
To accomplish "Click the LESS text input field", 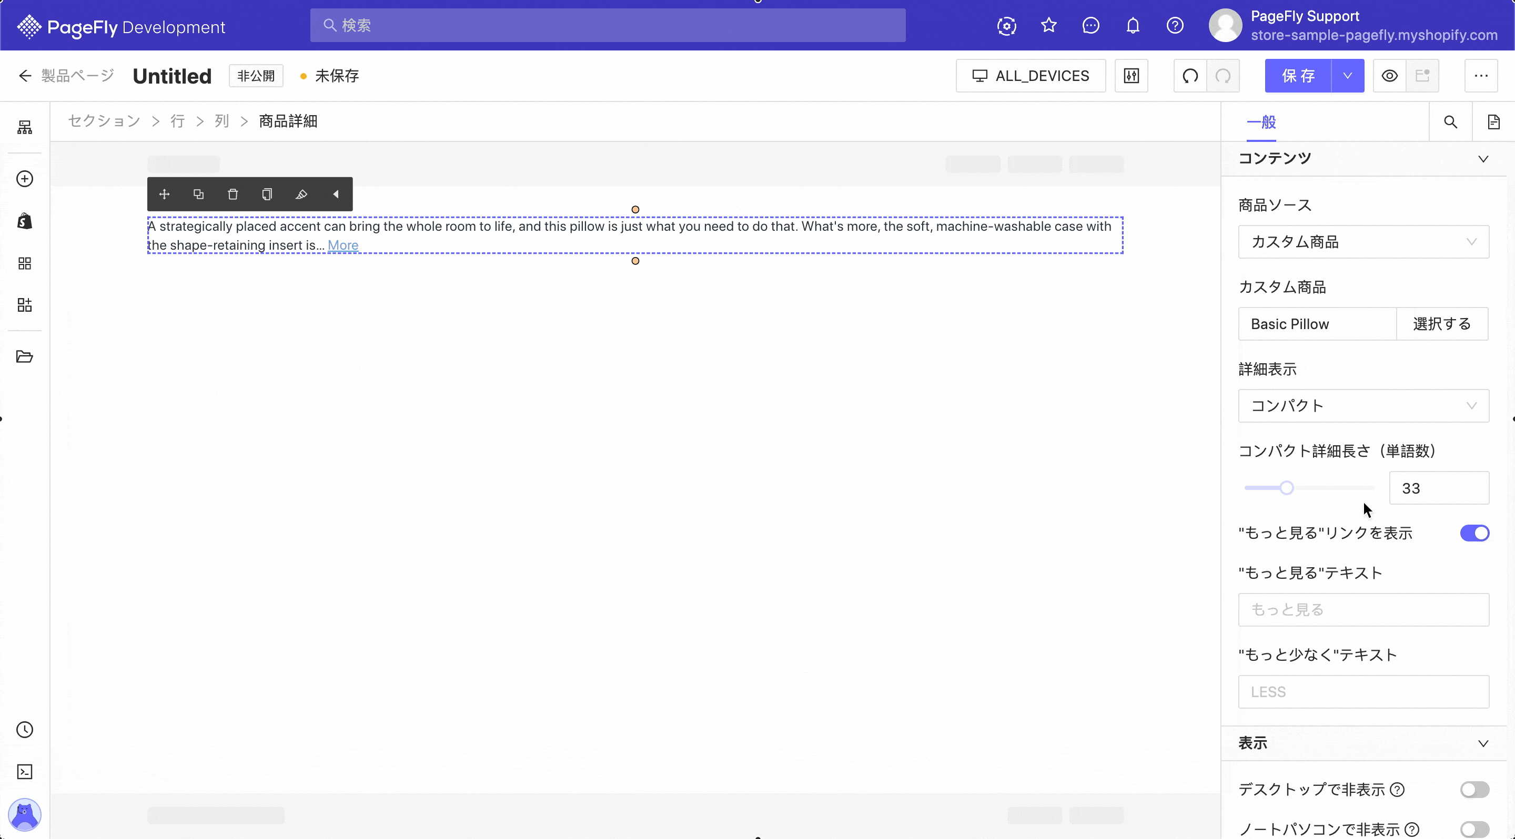I will click(1364, 691).
